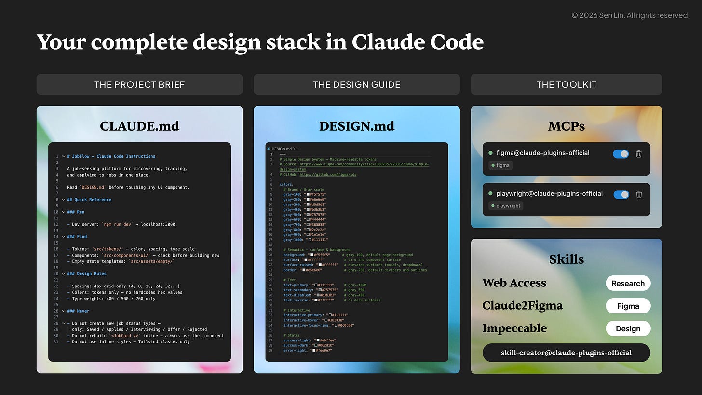Click the Figma tag next to Claude2Figma
Screen dimensions: 702x395
click(x=628, y=306)
